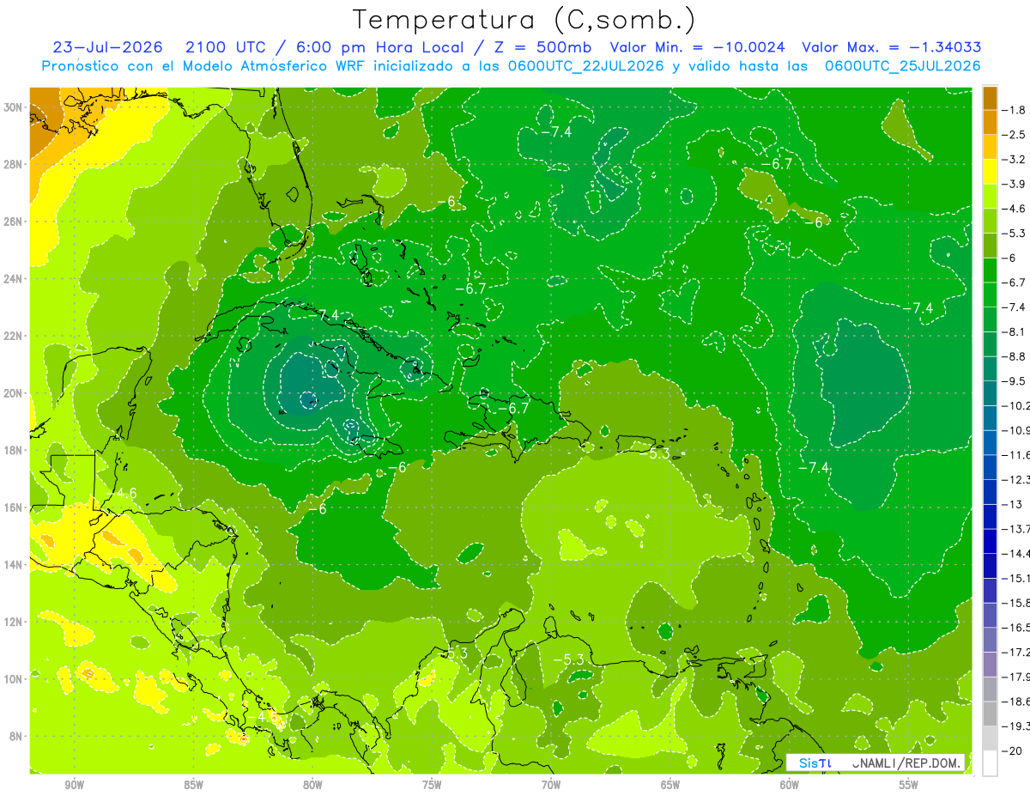Click the '10N' latitude axis label

13,679
